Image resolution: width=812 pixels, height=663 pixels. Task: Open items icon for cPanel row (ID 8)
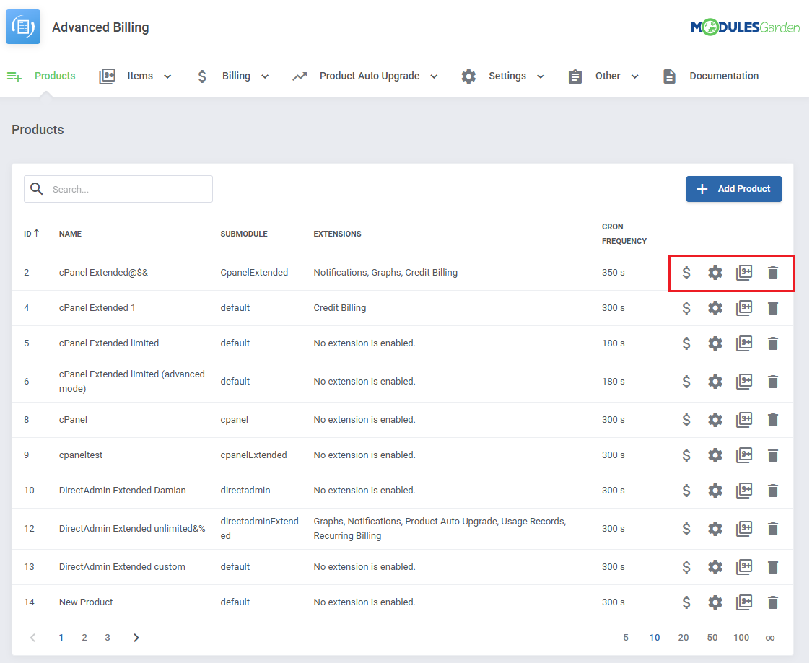[x=744, y=420]
